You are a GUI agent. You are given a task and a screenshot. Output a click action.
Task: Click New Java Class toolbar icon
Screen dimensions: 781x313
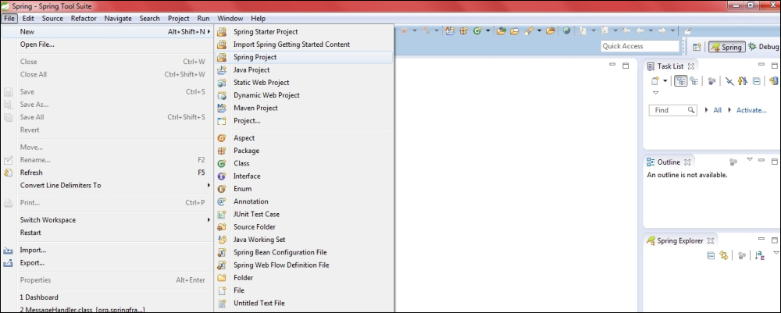[x=476, y=31]
